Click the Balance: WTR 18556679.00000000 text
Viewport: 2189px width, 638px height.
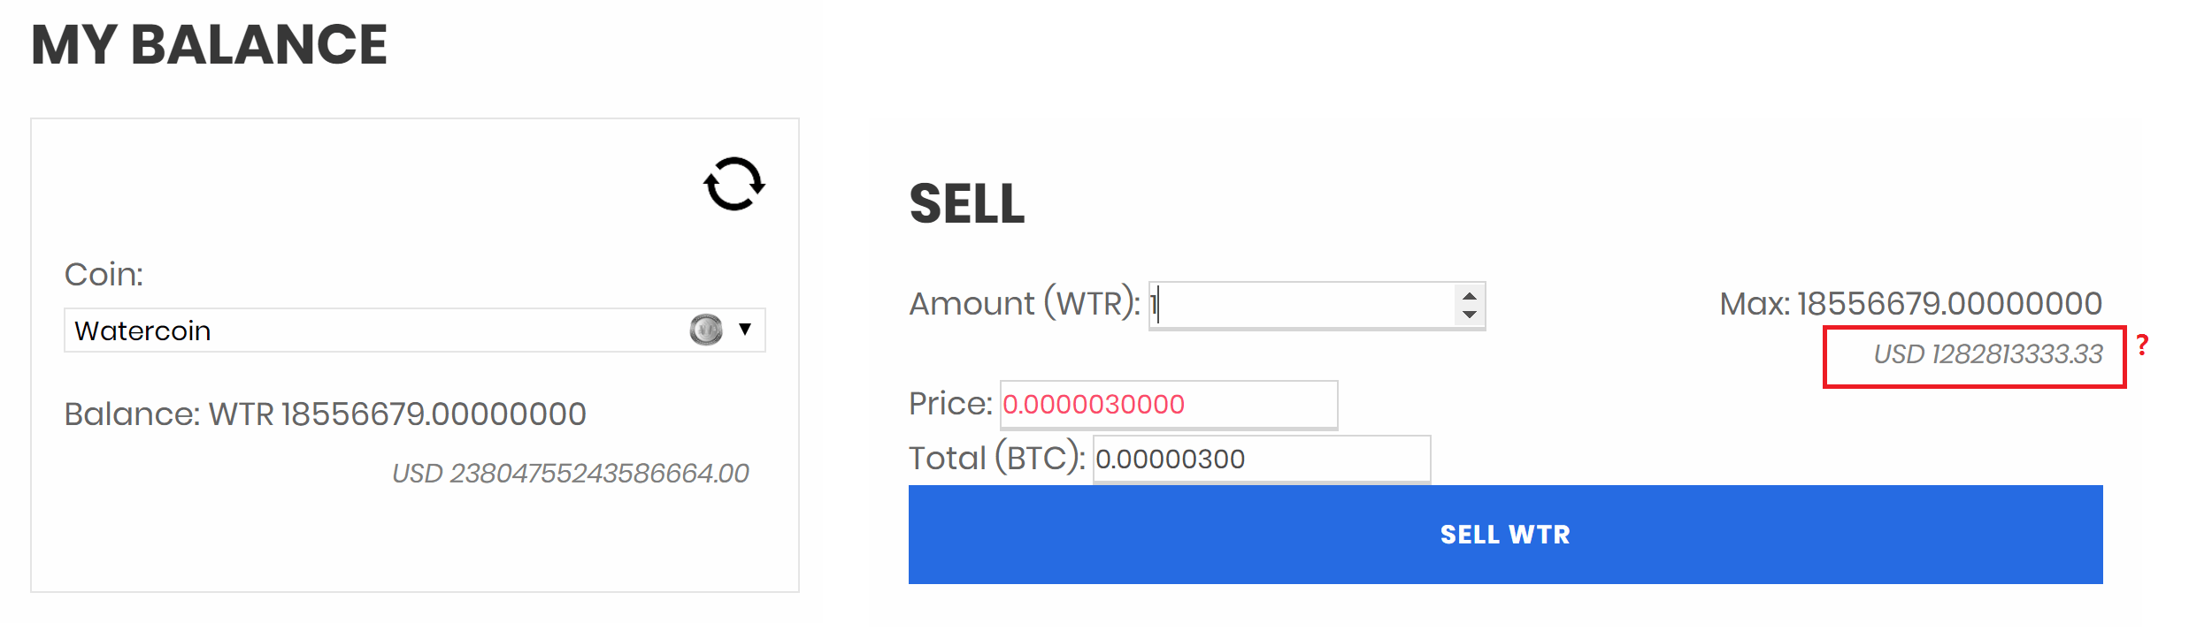coord(326,414)
